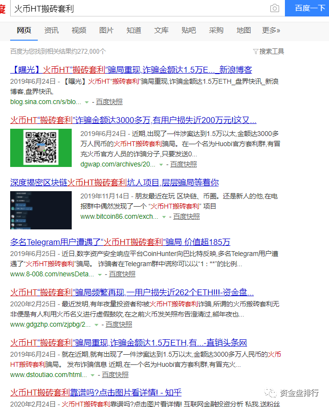Select the 网页 tab
This screenshot has width=329, height=407.
pos(24,30)
